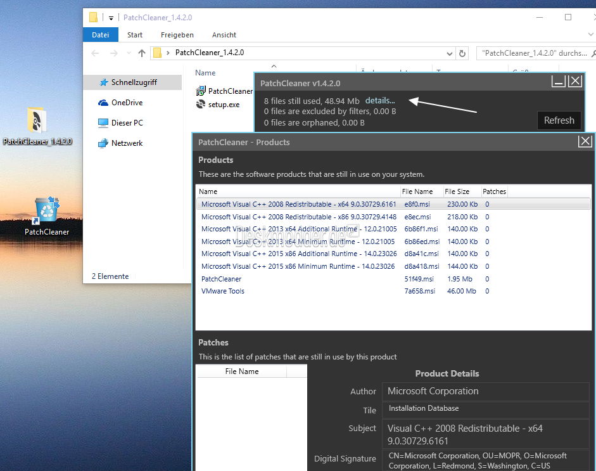The image size is (596, 471).
Task: Click the Author field Microsoft Corporation
Action: (485, 391)
